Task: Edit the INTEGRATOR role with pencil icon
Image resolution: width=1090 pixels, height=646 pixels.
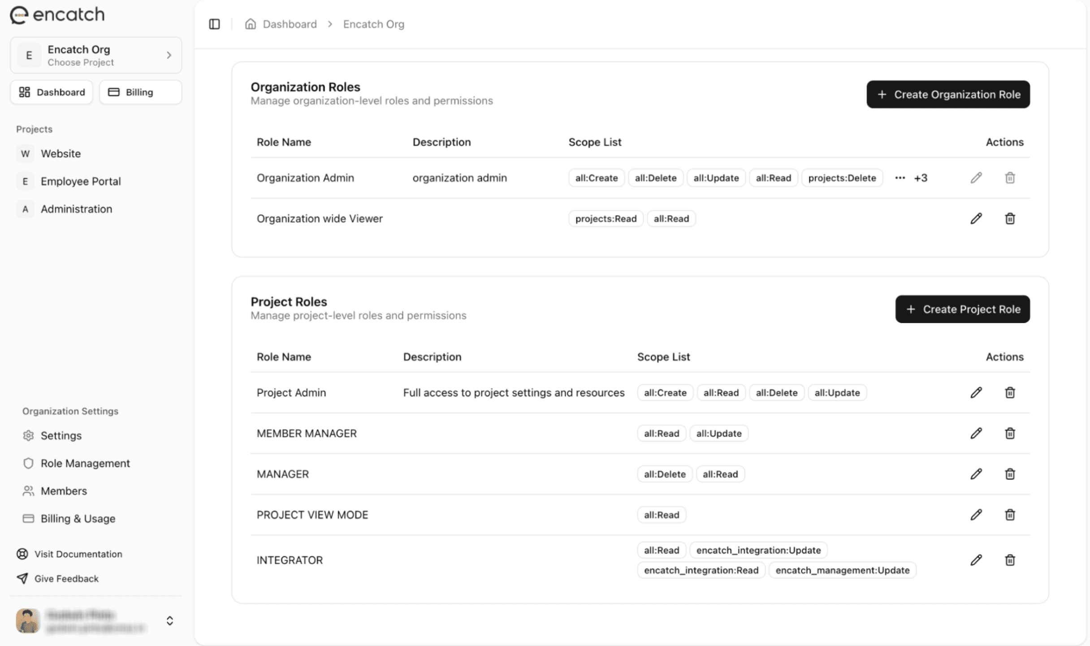Action: 976,560
